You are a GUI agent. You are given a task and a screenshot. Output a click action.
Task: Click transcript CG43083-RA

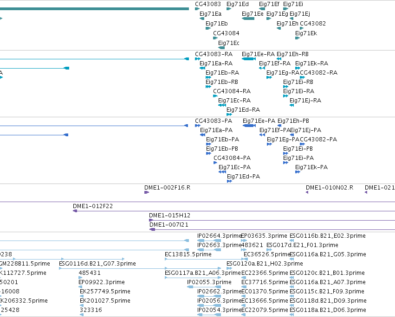point(214,54)
